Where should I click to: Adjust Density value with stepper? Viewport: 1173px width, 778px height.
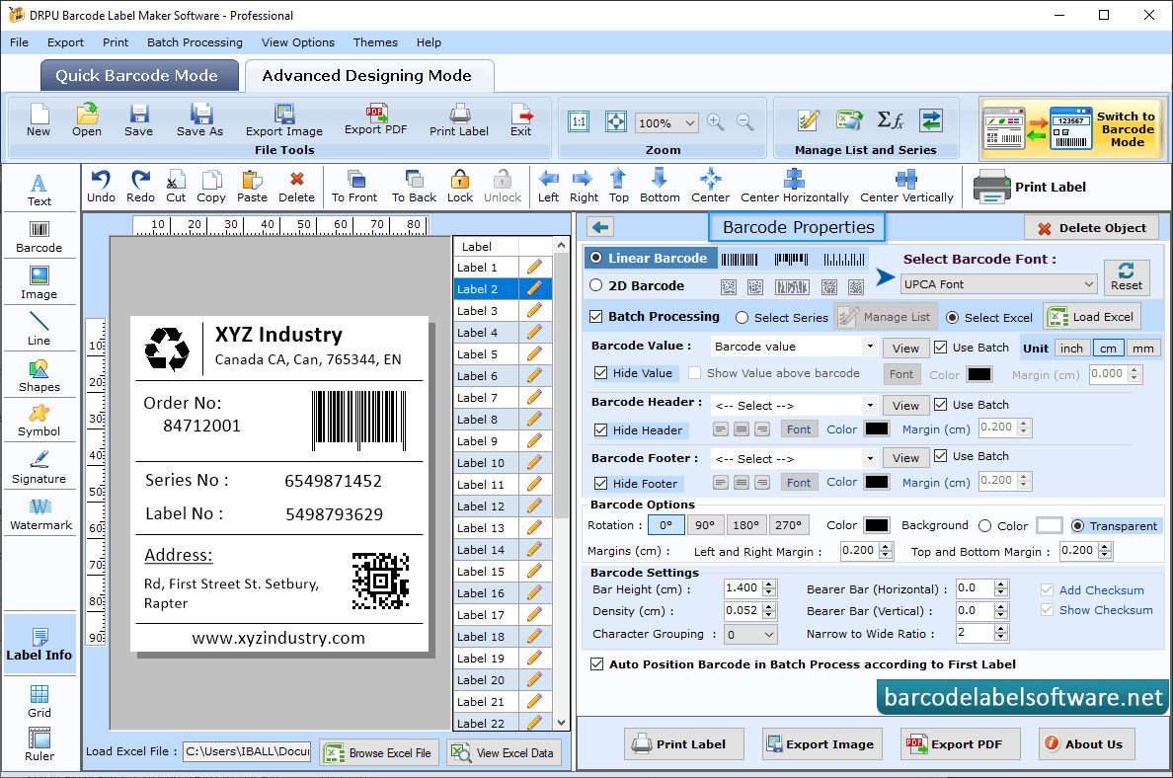click(769, 611)
